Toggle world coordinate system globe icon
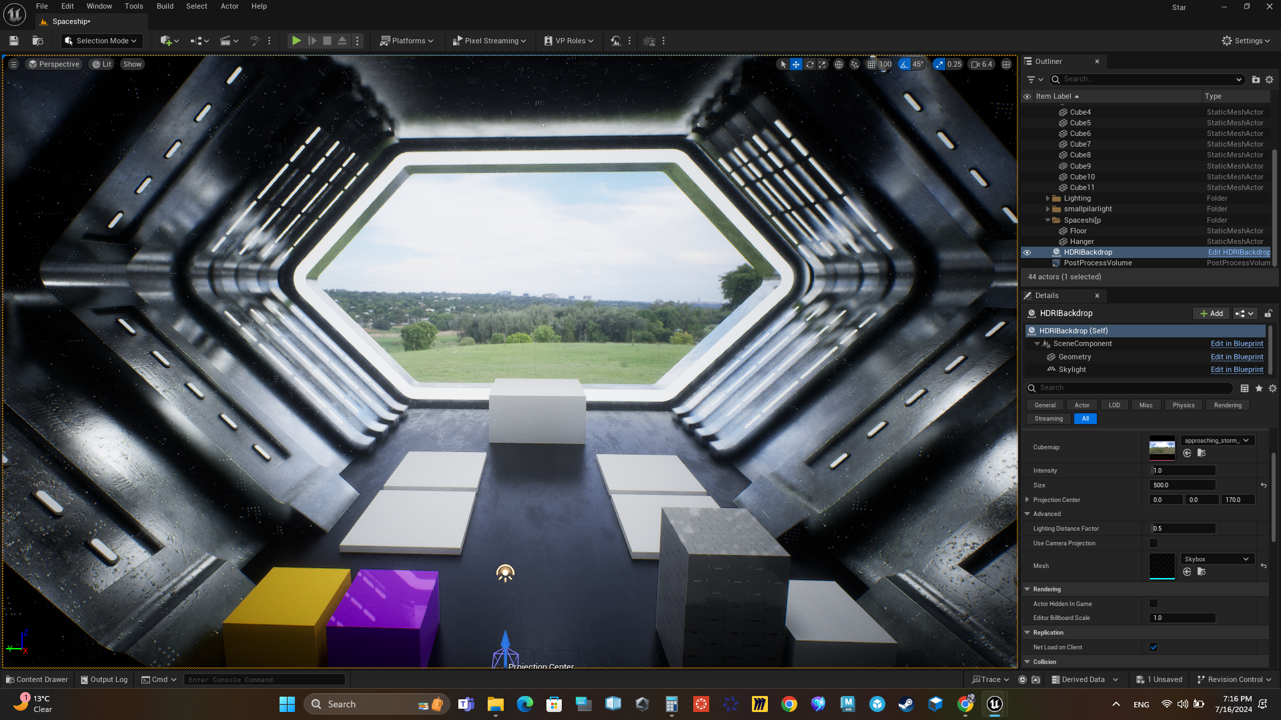The height and width of the screenshot is (720, 1281). click(x=839, y=65)
